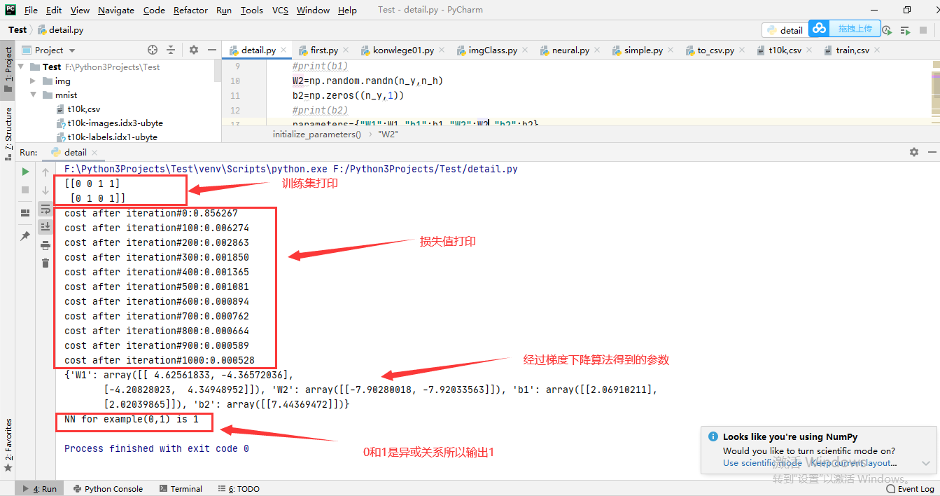Switch to first.py editor tab
940x496 pixels.
click(323, 50)
